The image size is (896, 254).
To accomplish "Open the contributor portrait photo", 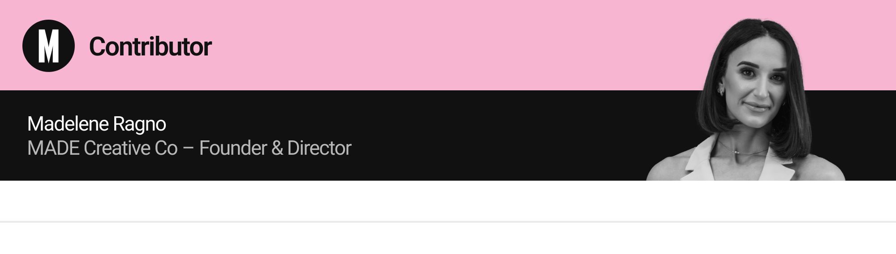I will point(746,99).
